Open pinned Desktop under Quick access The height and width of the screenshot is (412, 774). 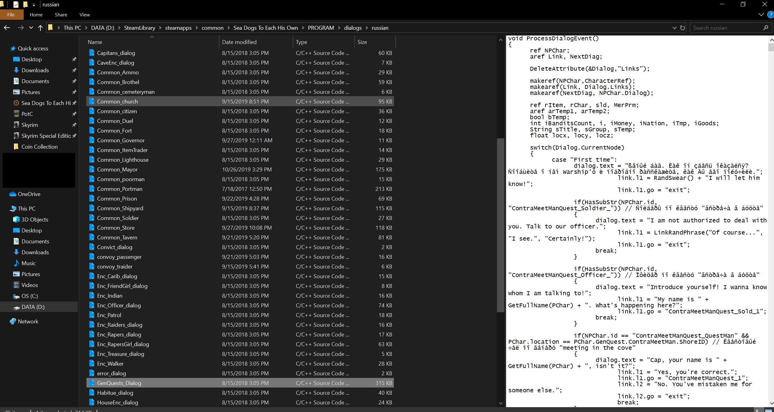pyautogui.click(x=32, y=59)
